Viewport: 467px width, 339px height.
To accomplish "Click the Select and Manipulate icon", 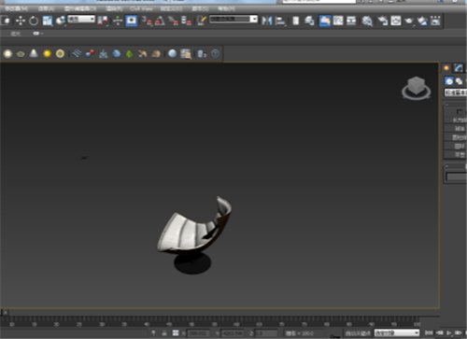I will coord(118,21).
